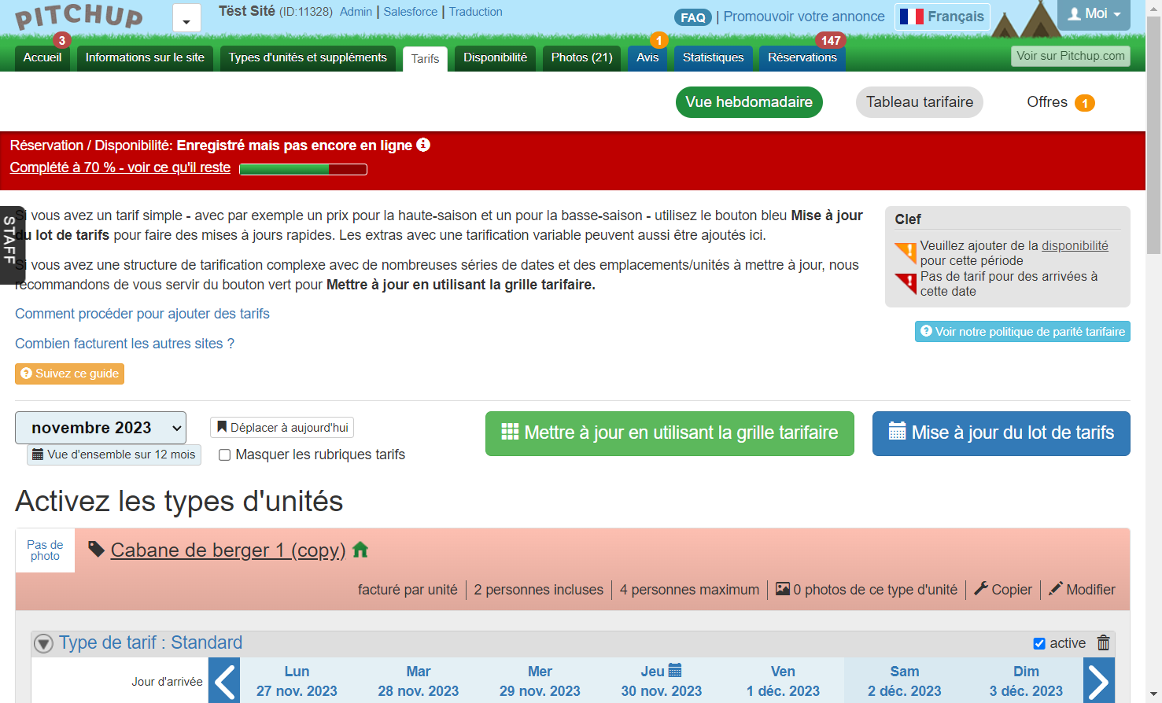The height and width of the screenshot is (703, 1162).
Task: Delete the Standard tariff type with trash icon
Action: tap(1104, 643)
